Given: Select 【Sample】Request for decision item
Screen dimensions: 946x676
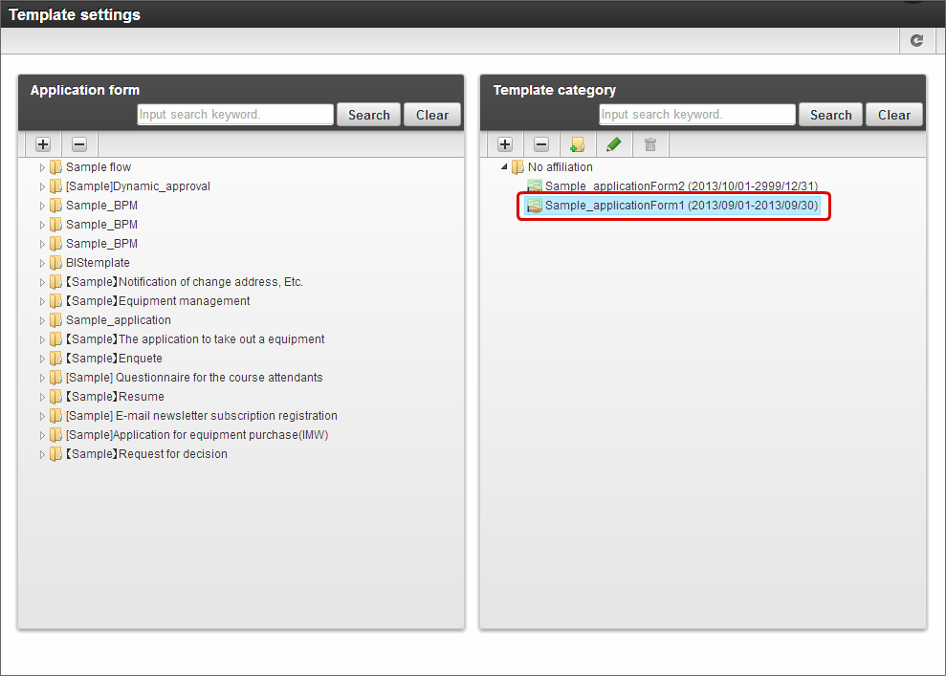Looking at the screenshot, I should click(x=146, y=454).
